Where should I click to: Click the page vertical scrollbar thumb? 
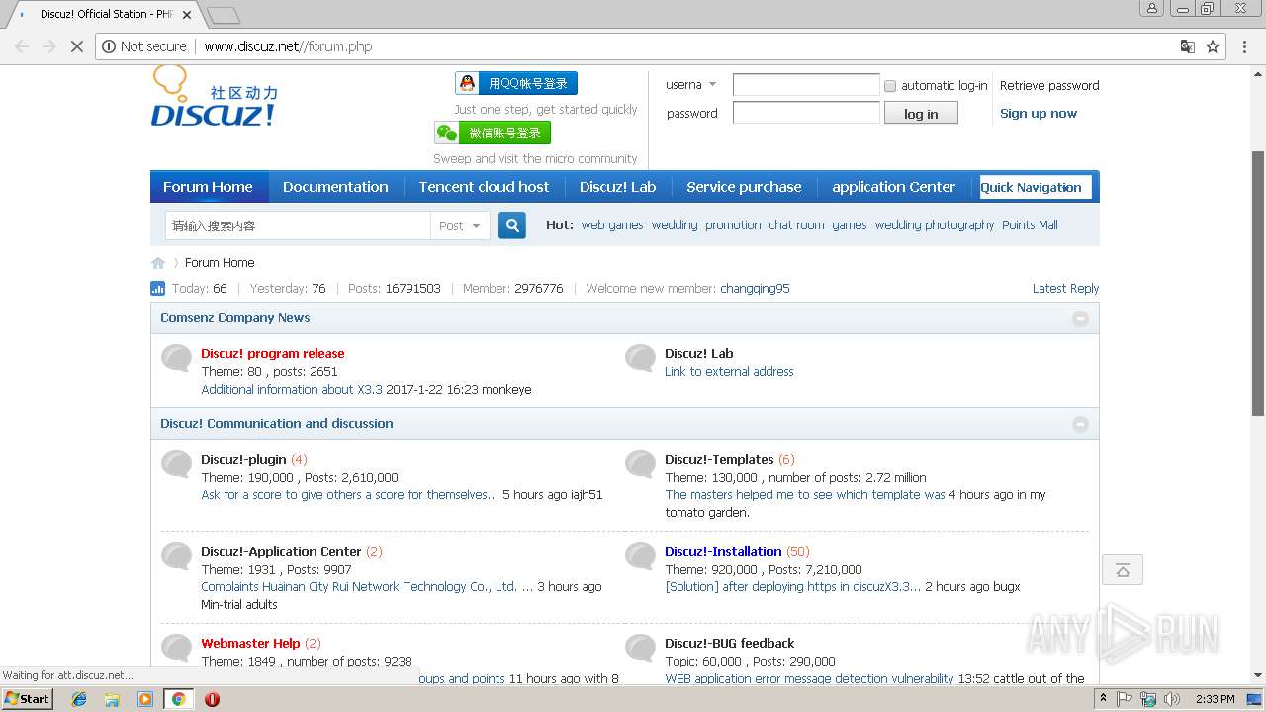click(x=1258, y=282)
